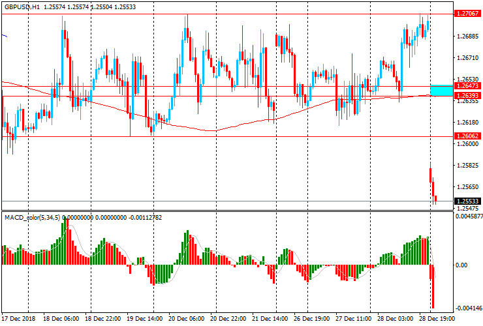
Task: Select the 28 Dec 19:00 time label
Action: 435,319
